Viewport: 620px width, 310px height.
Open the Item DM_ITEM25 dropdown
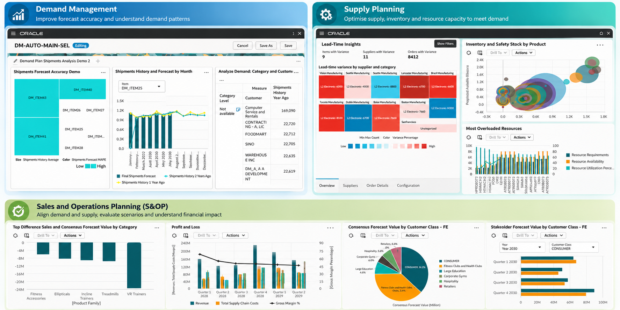(x=142, y=86)
